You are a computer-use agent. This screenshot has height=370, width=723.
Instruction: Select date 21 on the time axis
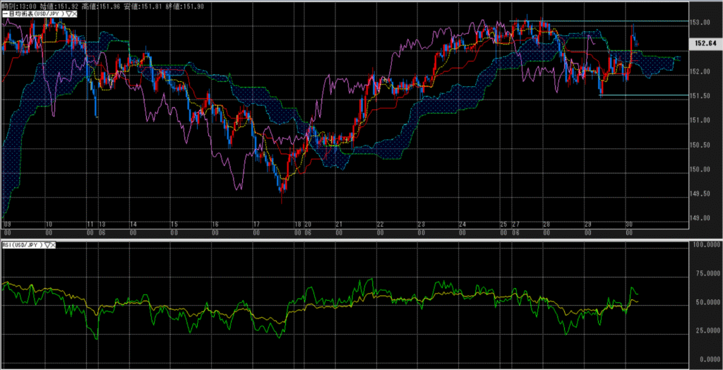click(x=339, y=225)
